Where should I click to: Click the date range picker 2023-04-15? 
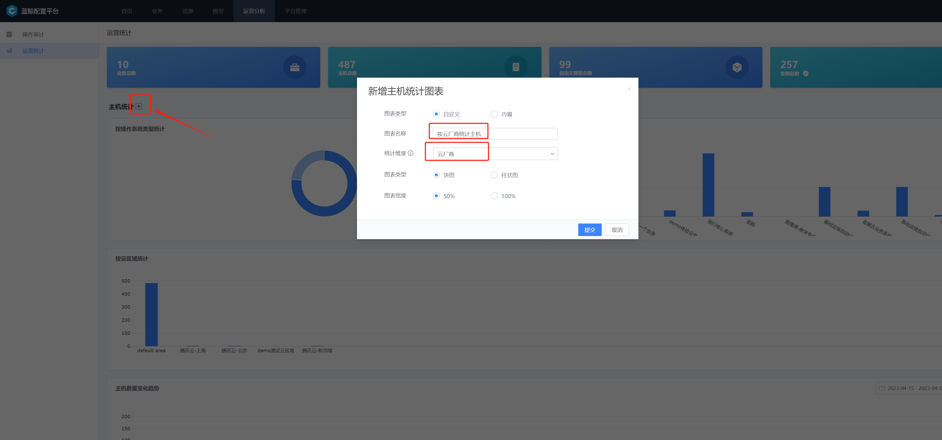(x=909, y=388)
